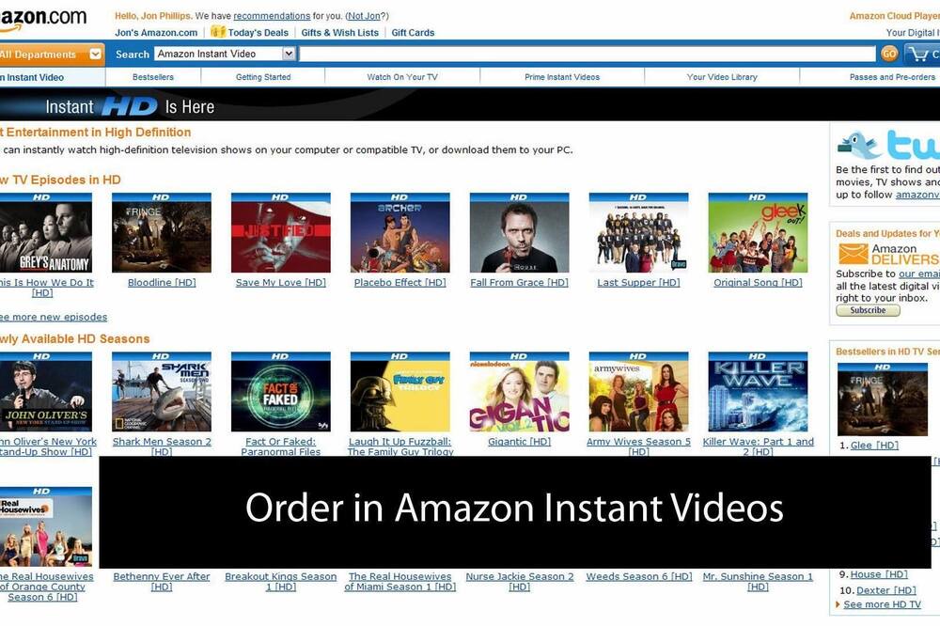Click the Last Supper [HD] link
This screenshot has width=940, height=626.
click(638, 282)
